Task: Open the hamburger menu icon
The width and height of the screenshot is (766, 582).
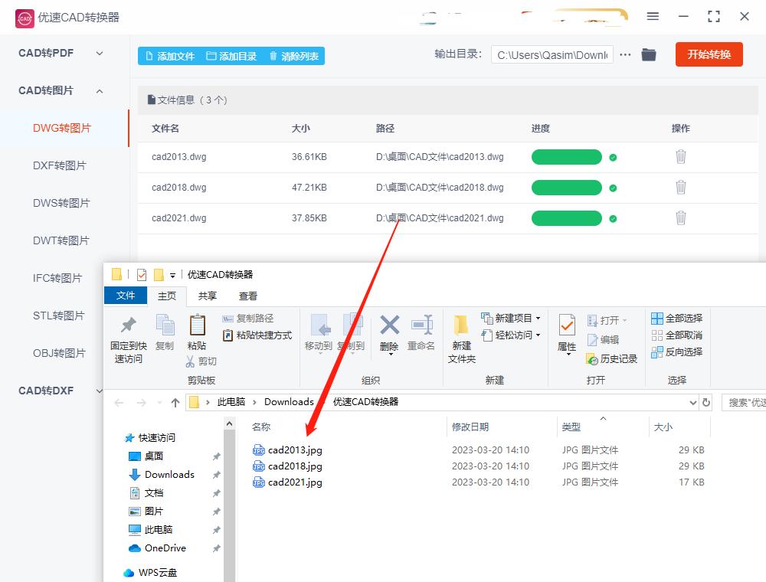Action: pyautogui.click(x=653, y=17)
